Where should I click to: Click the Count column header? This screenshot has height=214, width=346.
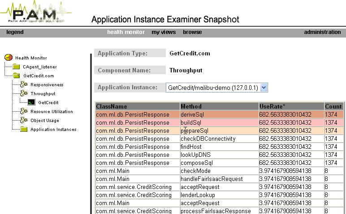[334, 106]
